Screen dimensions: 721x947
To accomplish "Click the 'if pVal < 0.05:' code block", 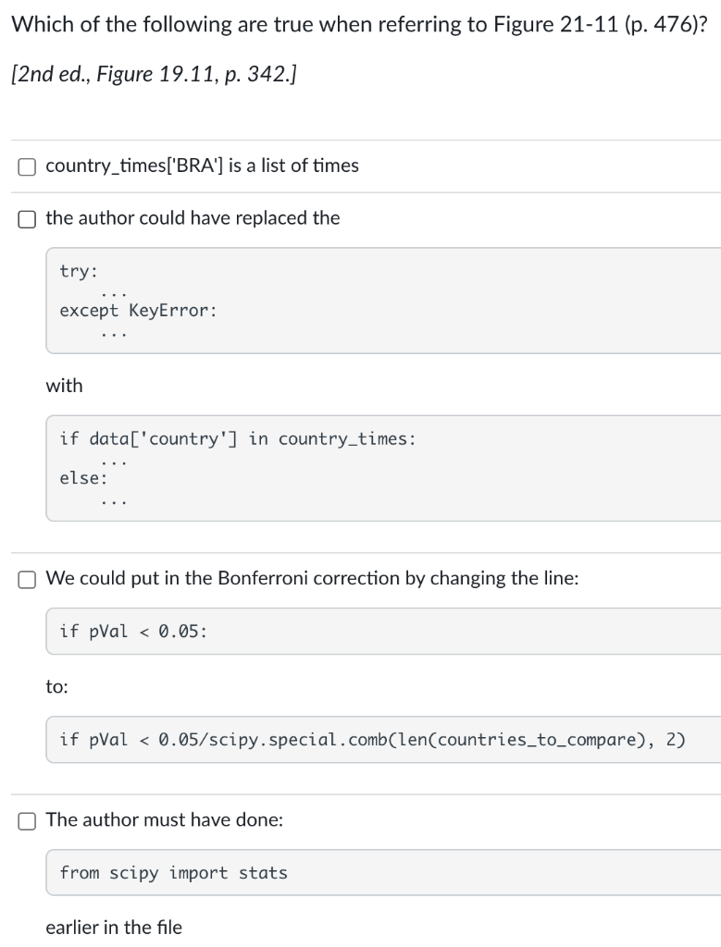I will (x=383, y=631).
